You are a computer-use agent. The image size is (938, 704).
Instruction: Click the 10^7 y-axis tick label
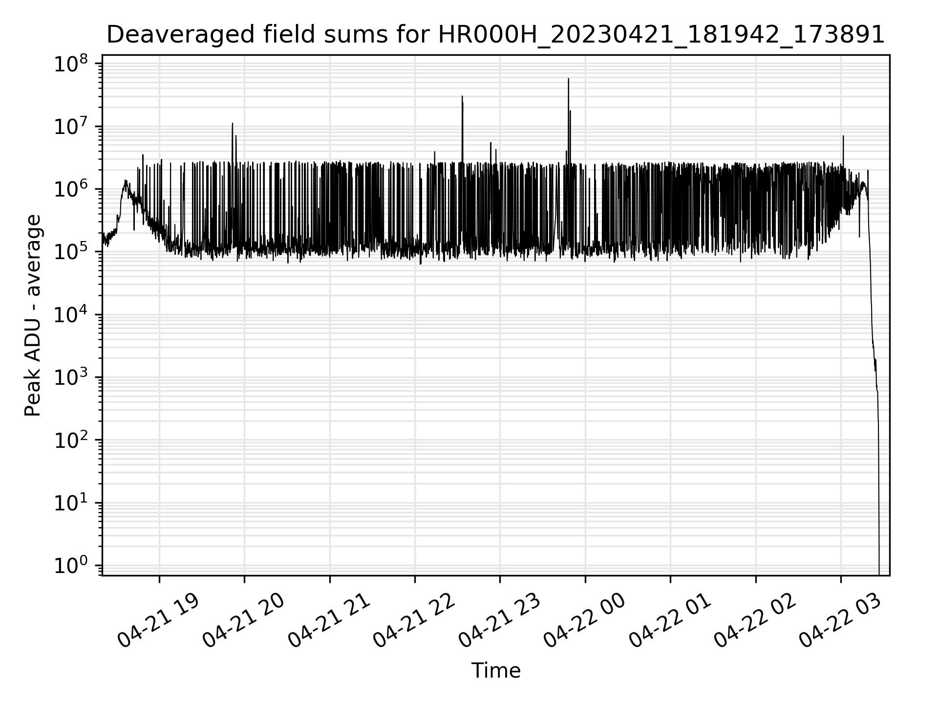point(71,126)
